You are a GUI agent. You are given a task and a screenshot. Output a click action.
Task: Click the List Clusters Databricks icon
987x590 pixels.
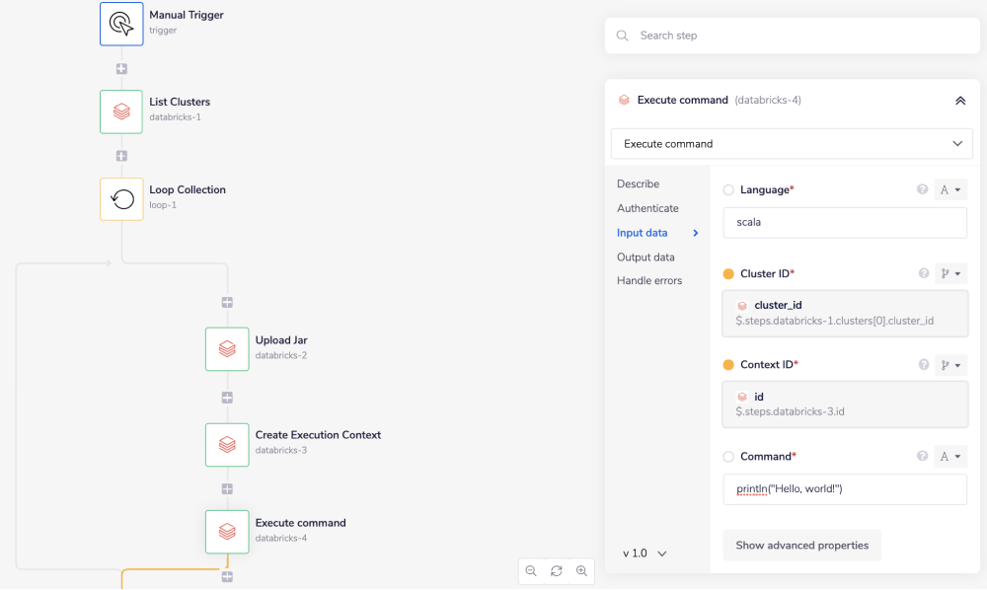pos(120,111)
